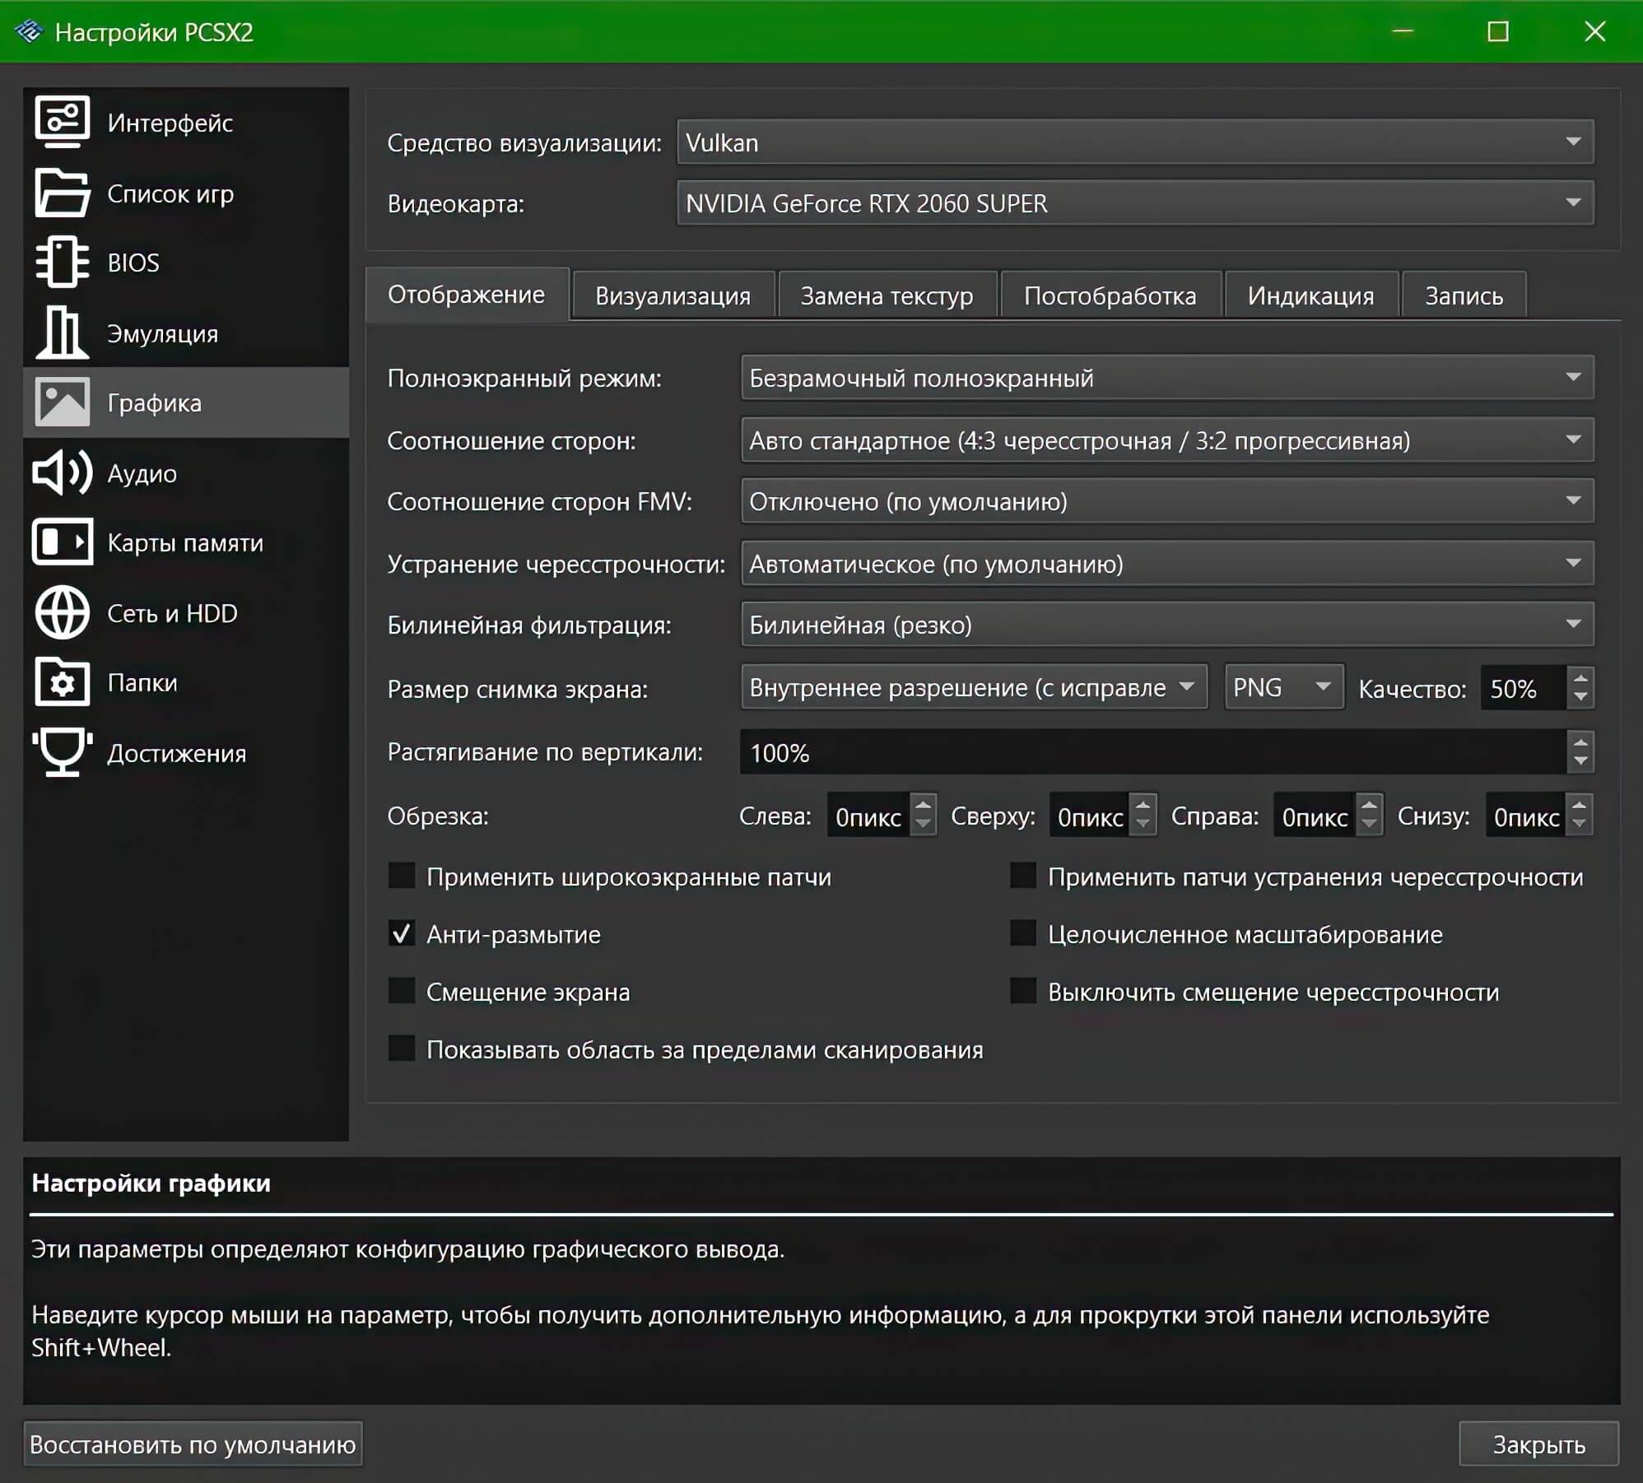Viewport: 1643px width, 1483px height.
Task: Click the Карты памяти icon
Action: tap(62, 542)
